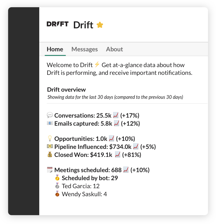Click the light bulb Opportunities icon
Image resolution: width=216 pixels, height=224 pixels.
[50, 138]
